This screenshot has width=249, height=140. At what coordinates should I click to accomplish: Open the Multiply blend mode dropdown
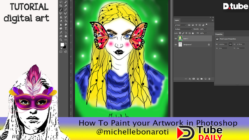(x=183, y=29)
